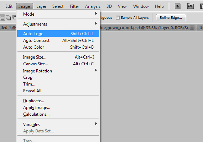Close the blue_gown_cutout.psd document tab
203x142 pixels.
pos(192,28)
